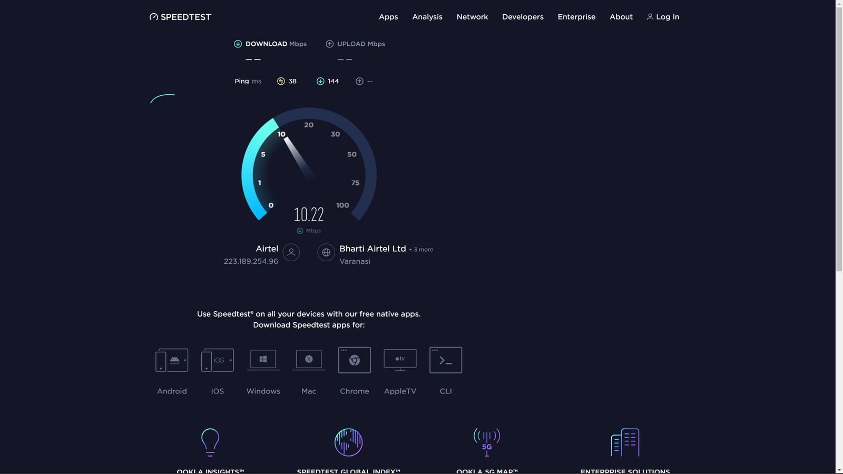Click the Bharti Airtel Ltd server name
This screenshot has height=474, width=843.
(x=373, y=249)
